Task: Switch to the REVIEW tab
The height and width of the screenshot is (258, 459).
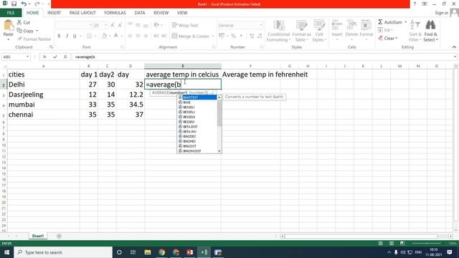Action: 161,13
